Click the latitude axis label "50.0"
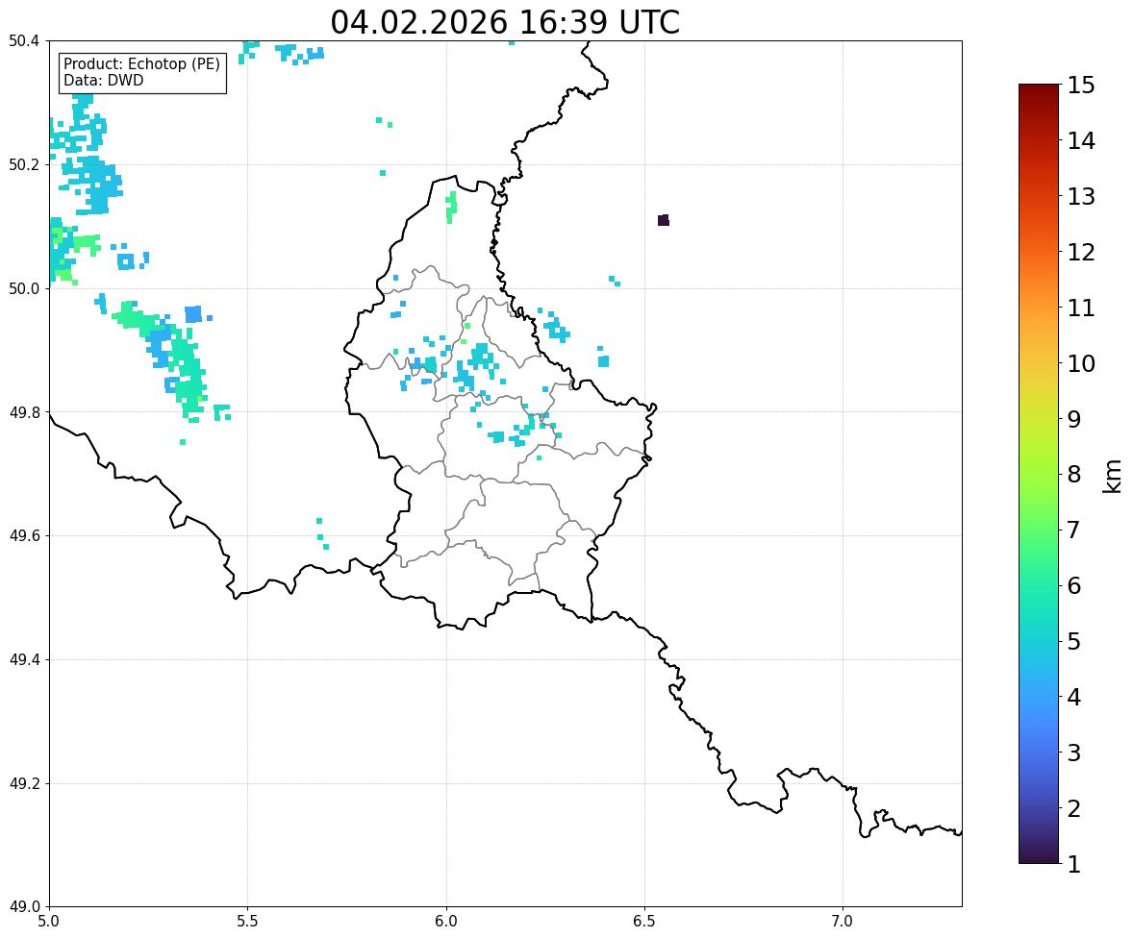Screen dimensions: 1133x938 (24, 289)
